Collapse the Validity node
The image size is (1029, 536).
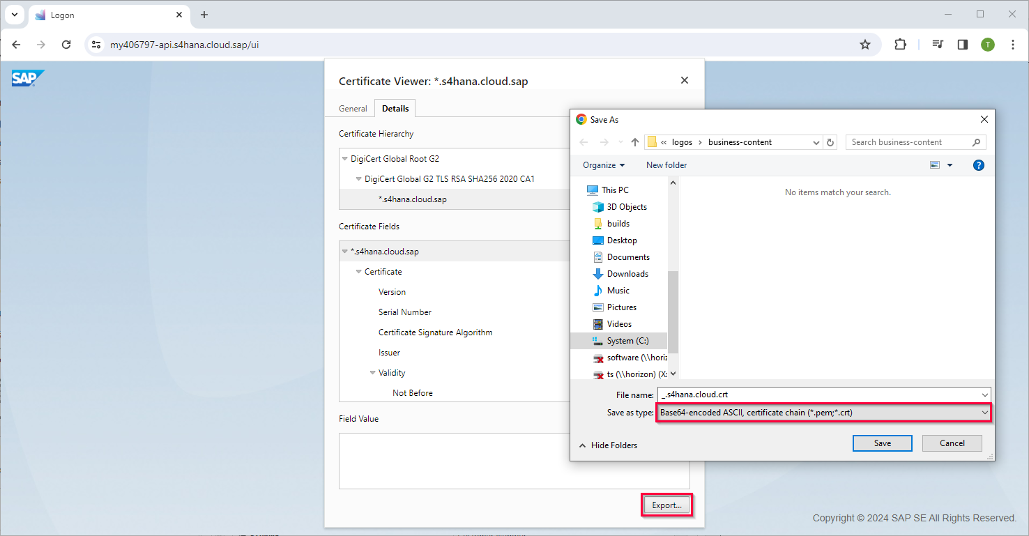(x=373, y=373)
